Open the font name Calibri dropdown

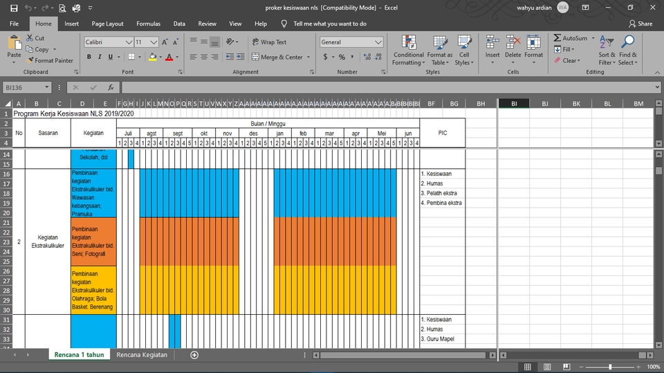click(129, 42)
